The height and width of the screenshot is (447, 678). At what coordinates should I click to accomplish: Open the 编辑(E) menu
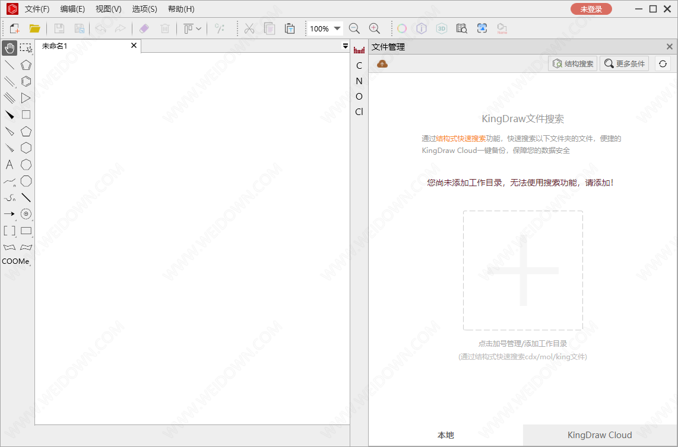coord(72,9)
